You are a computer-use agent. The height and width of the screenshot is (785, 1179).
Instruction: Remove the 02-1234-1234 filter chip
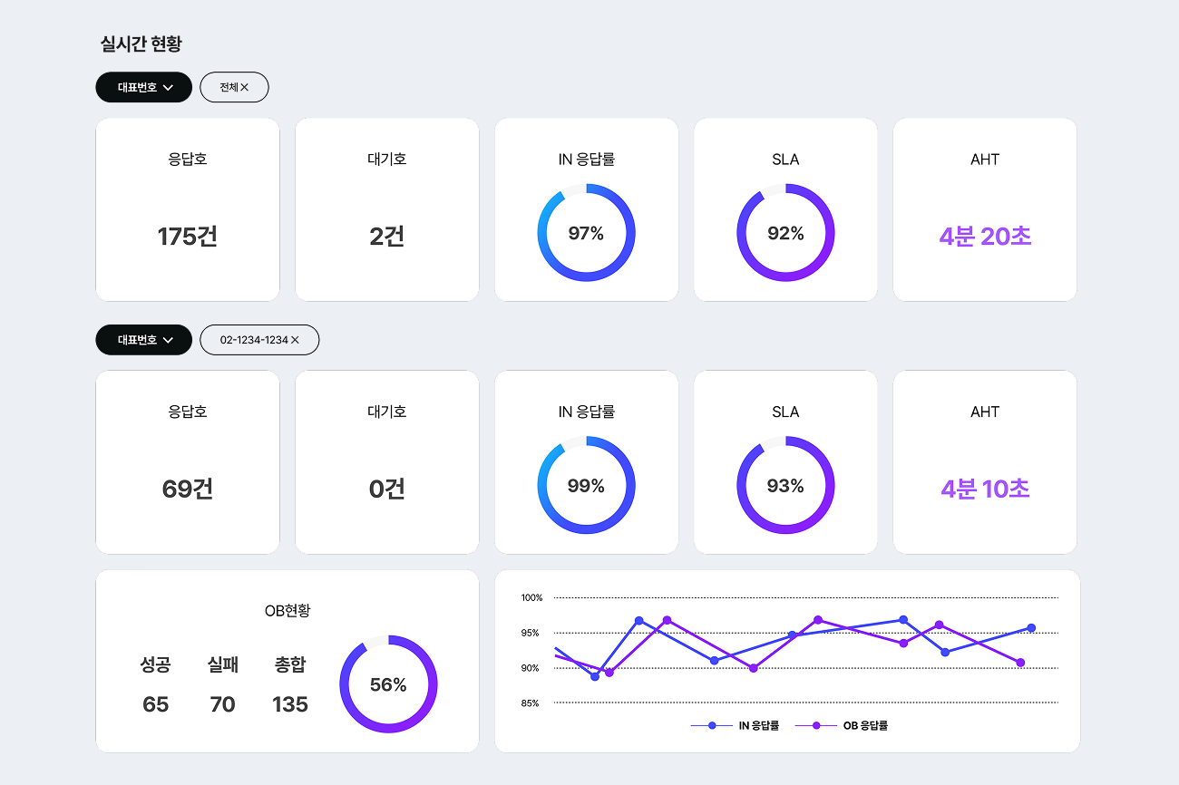click(295, 340)
